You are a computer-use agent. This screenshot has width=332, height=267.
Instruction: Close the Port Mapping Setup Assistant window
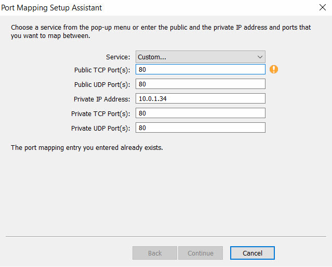tap(322, 8)
